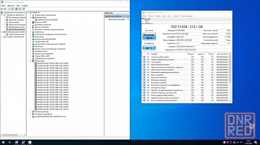This screenshot has height=145, width=260.
Task: Select the Производительность icon in left tree
Action: (x=7, y=27)
